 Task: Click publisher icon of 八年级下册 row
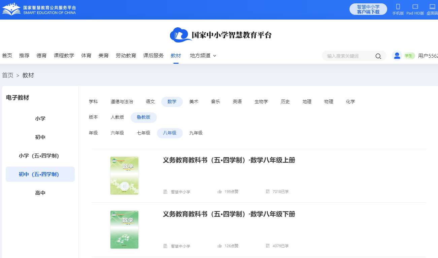click(165, 246)
